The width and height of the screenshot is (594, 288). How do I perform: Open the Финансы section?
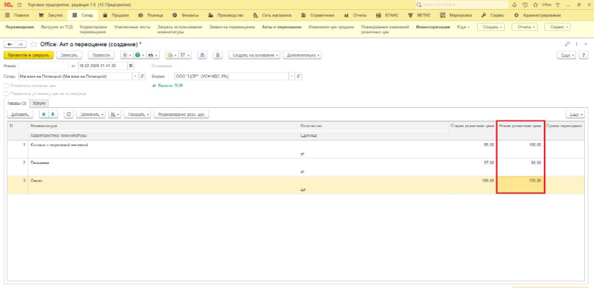pos(185,15)
